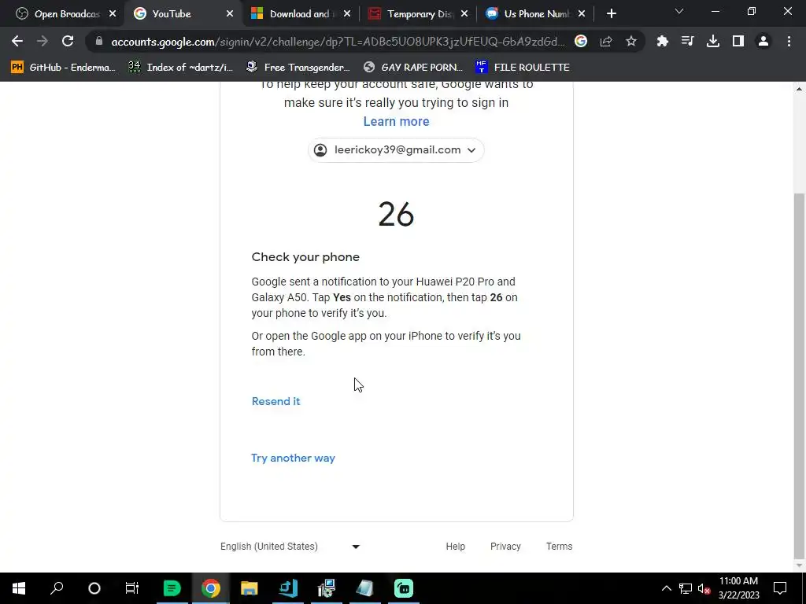Open the Privacy footer link
Screen dimensions: 806x604
tap(505, 547)
